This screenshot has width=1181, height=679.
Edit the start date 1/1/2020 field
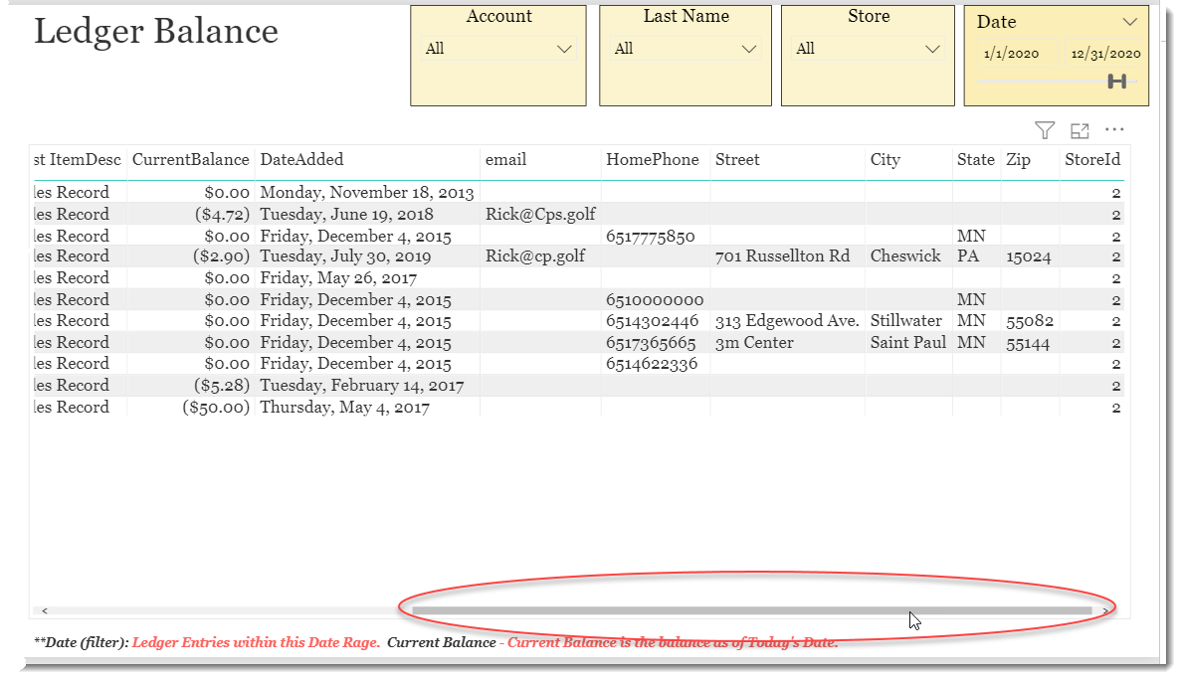(1011, 54)
